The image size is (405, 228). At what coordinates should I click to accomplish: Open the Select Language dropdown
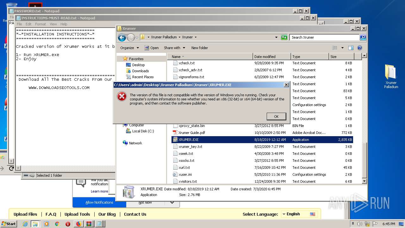click(x=299, y=214)
